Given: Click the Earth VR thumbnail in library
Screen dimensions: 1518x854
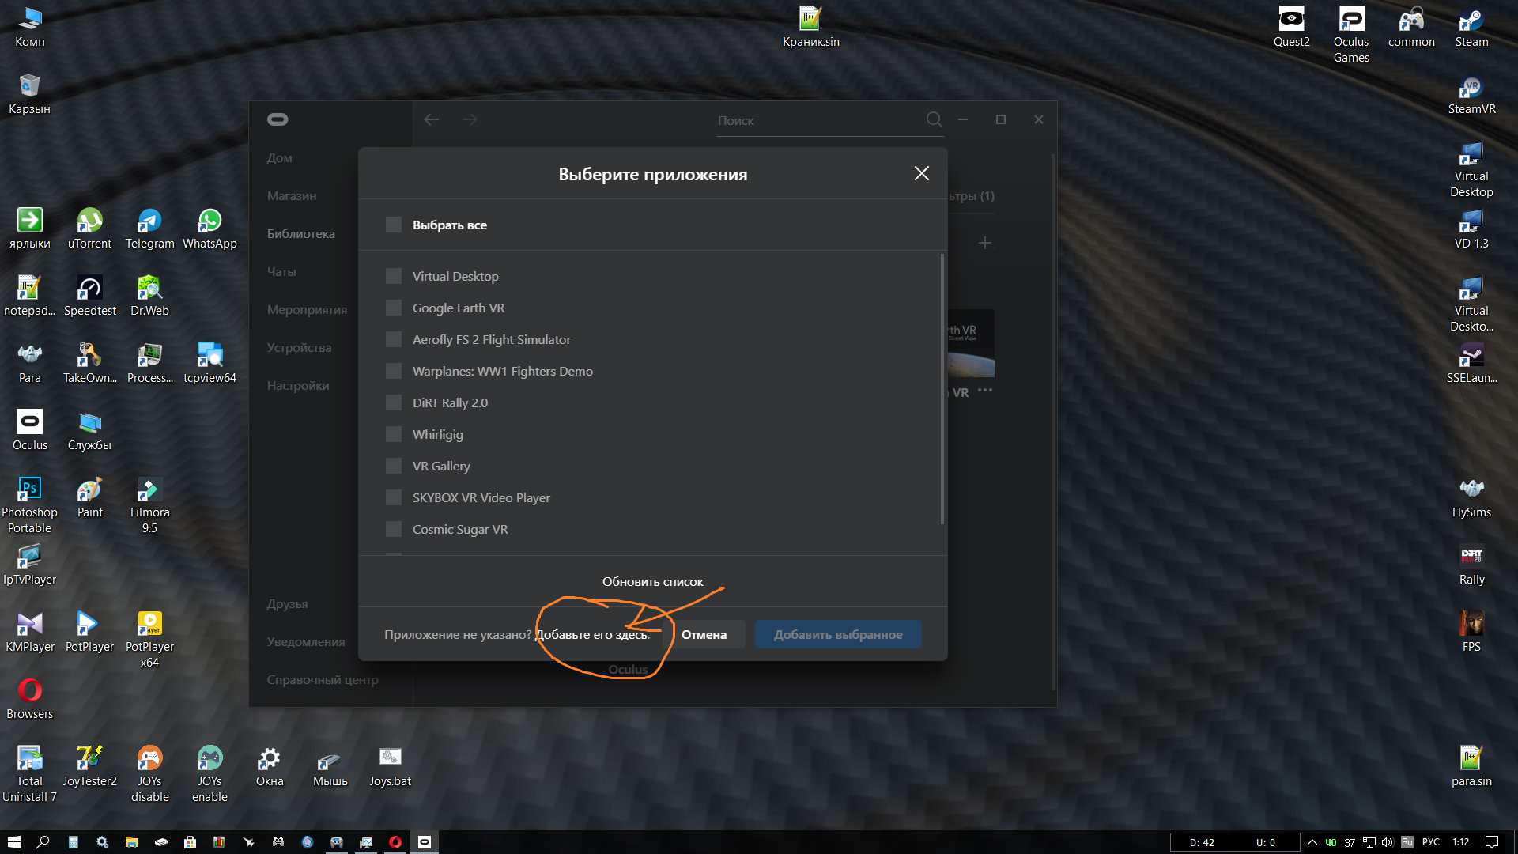Looking at the screenshot, I should (x=971, y=343).
